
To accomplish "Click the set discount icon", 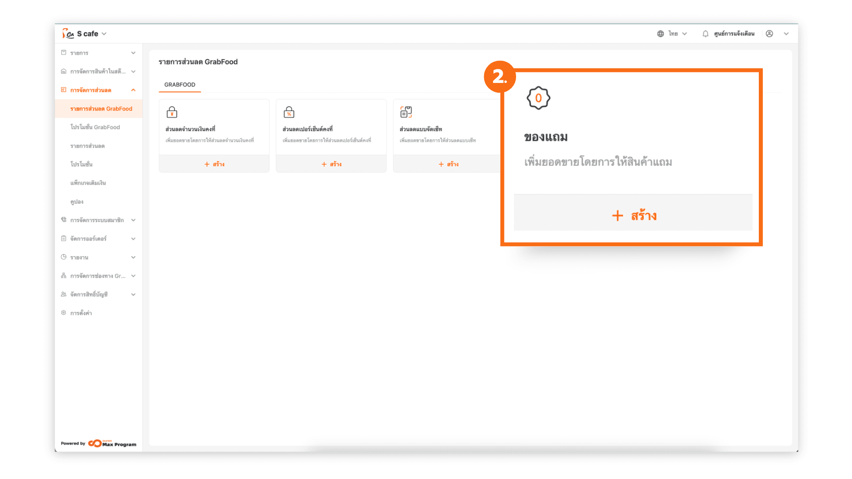I will click(x=406, y=112).
